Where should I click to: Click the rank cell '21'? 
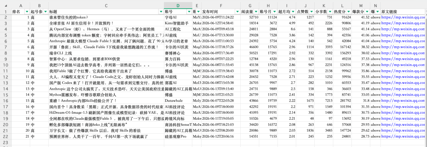[21, 136]
